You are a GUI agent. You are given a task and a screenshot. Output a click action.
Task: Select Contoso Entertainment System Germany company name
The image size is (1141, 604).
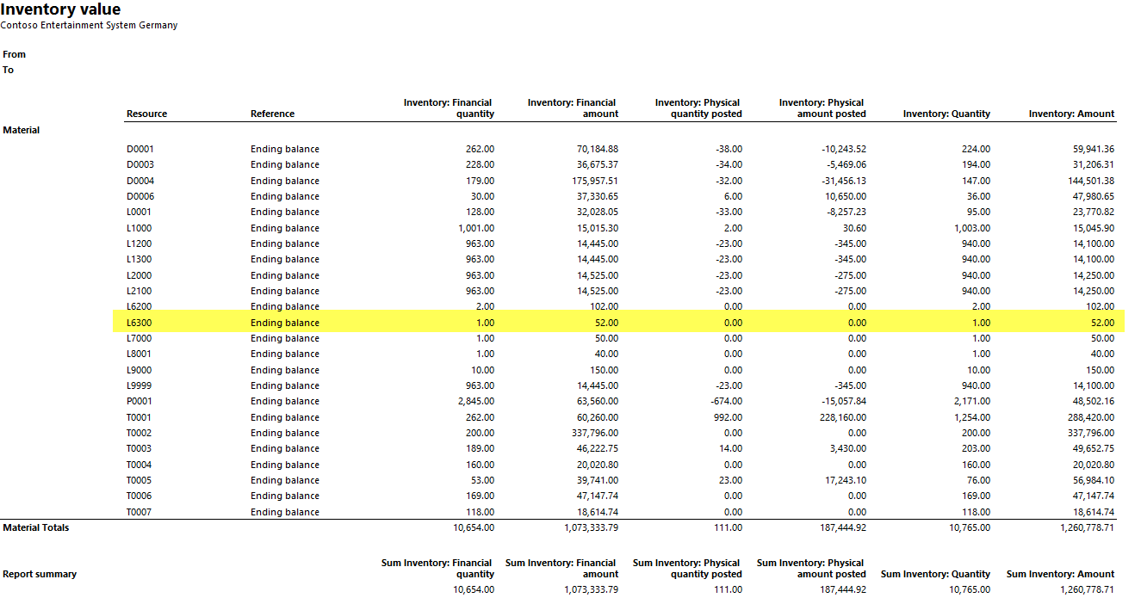pyautogui.click(x=89, y=26)
